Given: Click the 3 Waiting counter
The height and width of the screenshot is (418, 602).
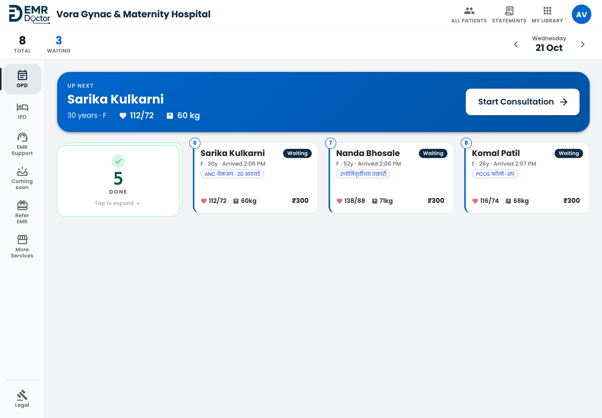Looking at the screenshot, I should tap(59, 44).
